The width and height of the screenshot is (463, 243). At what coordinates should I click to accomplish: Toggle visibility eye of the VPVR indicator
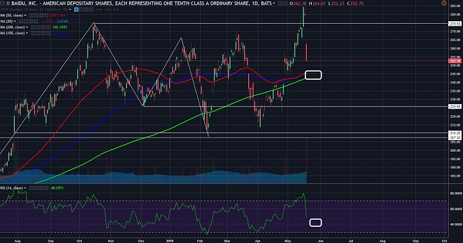[x=76, y=10]
